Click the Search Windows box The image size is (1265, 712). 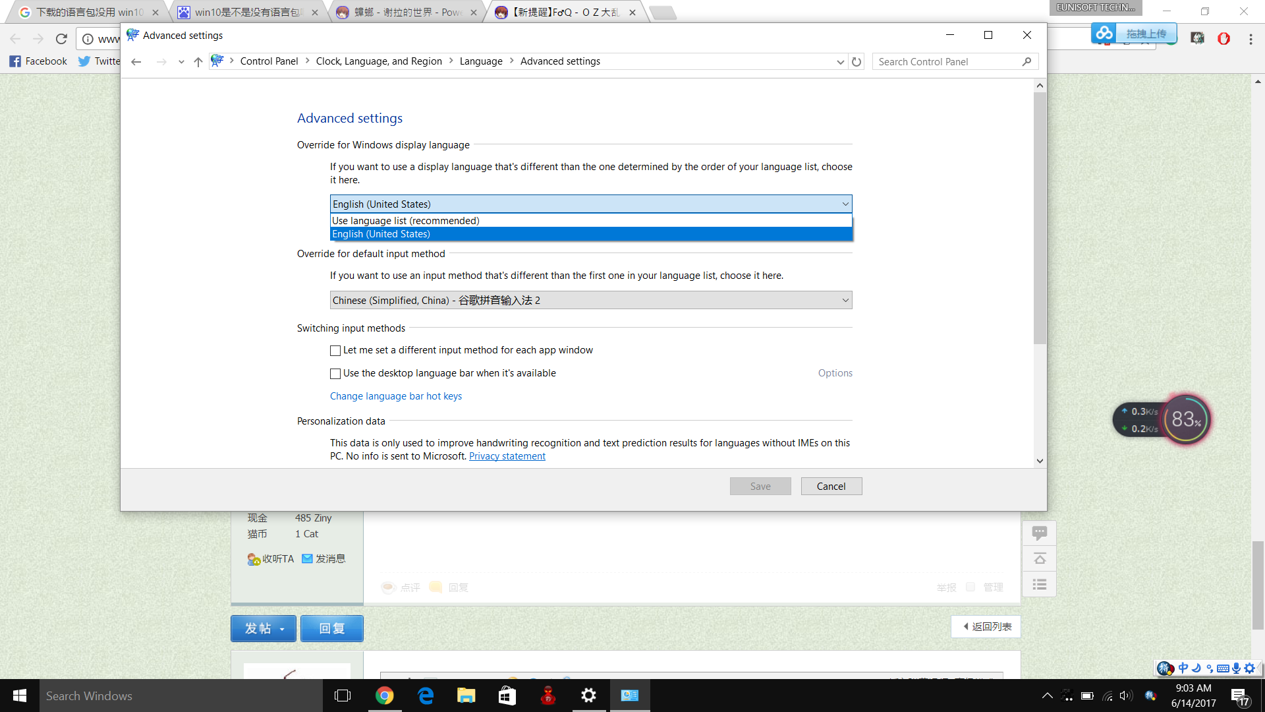point(181,696)
